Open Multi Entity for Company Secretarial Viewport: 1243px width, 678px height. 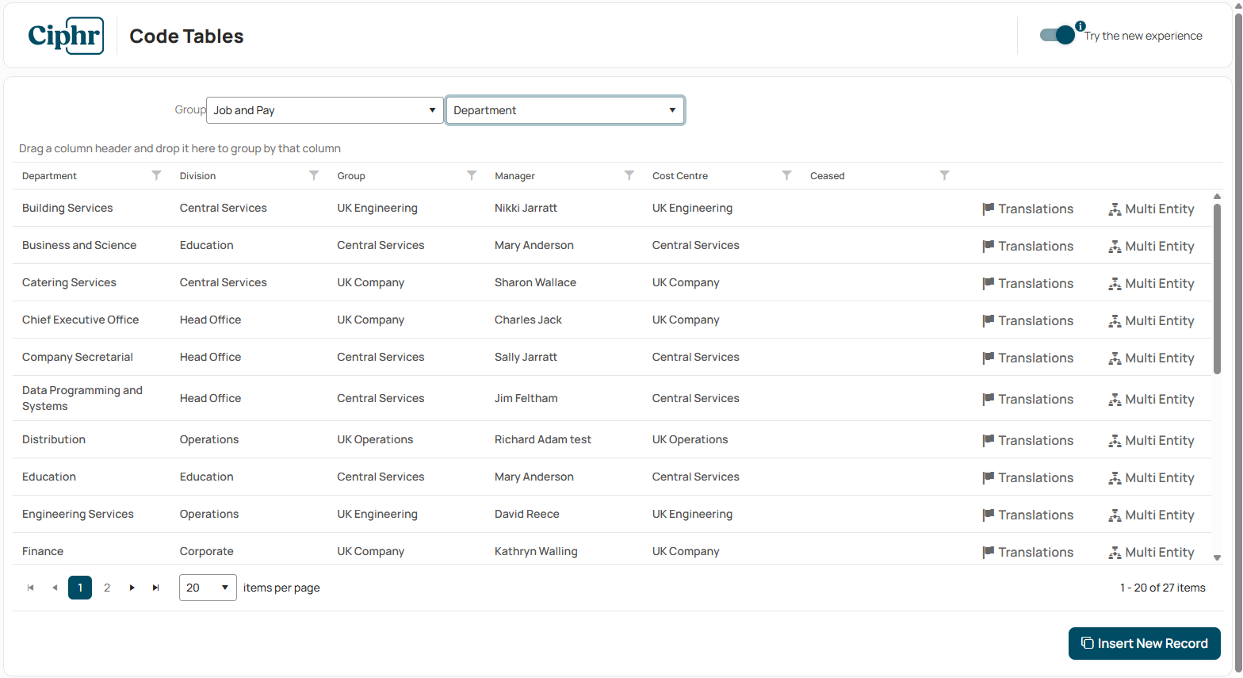pyautogui.click(x=1151, y=358)
